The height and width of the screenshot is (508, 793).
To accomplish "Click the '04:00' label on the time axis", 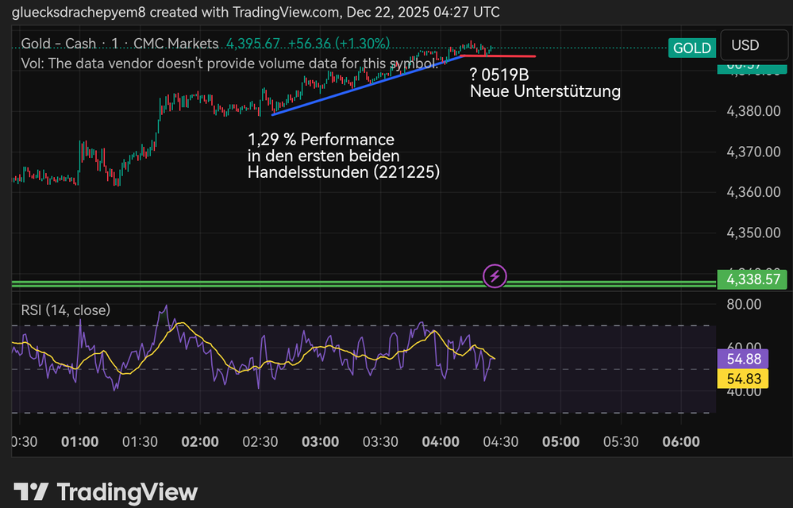I will coord(441,442).
